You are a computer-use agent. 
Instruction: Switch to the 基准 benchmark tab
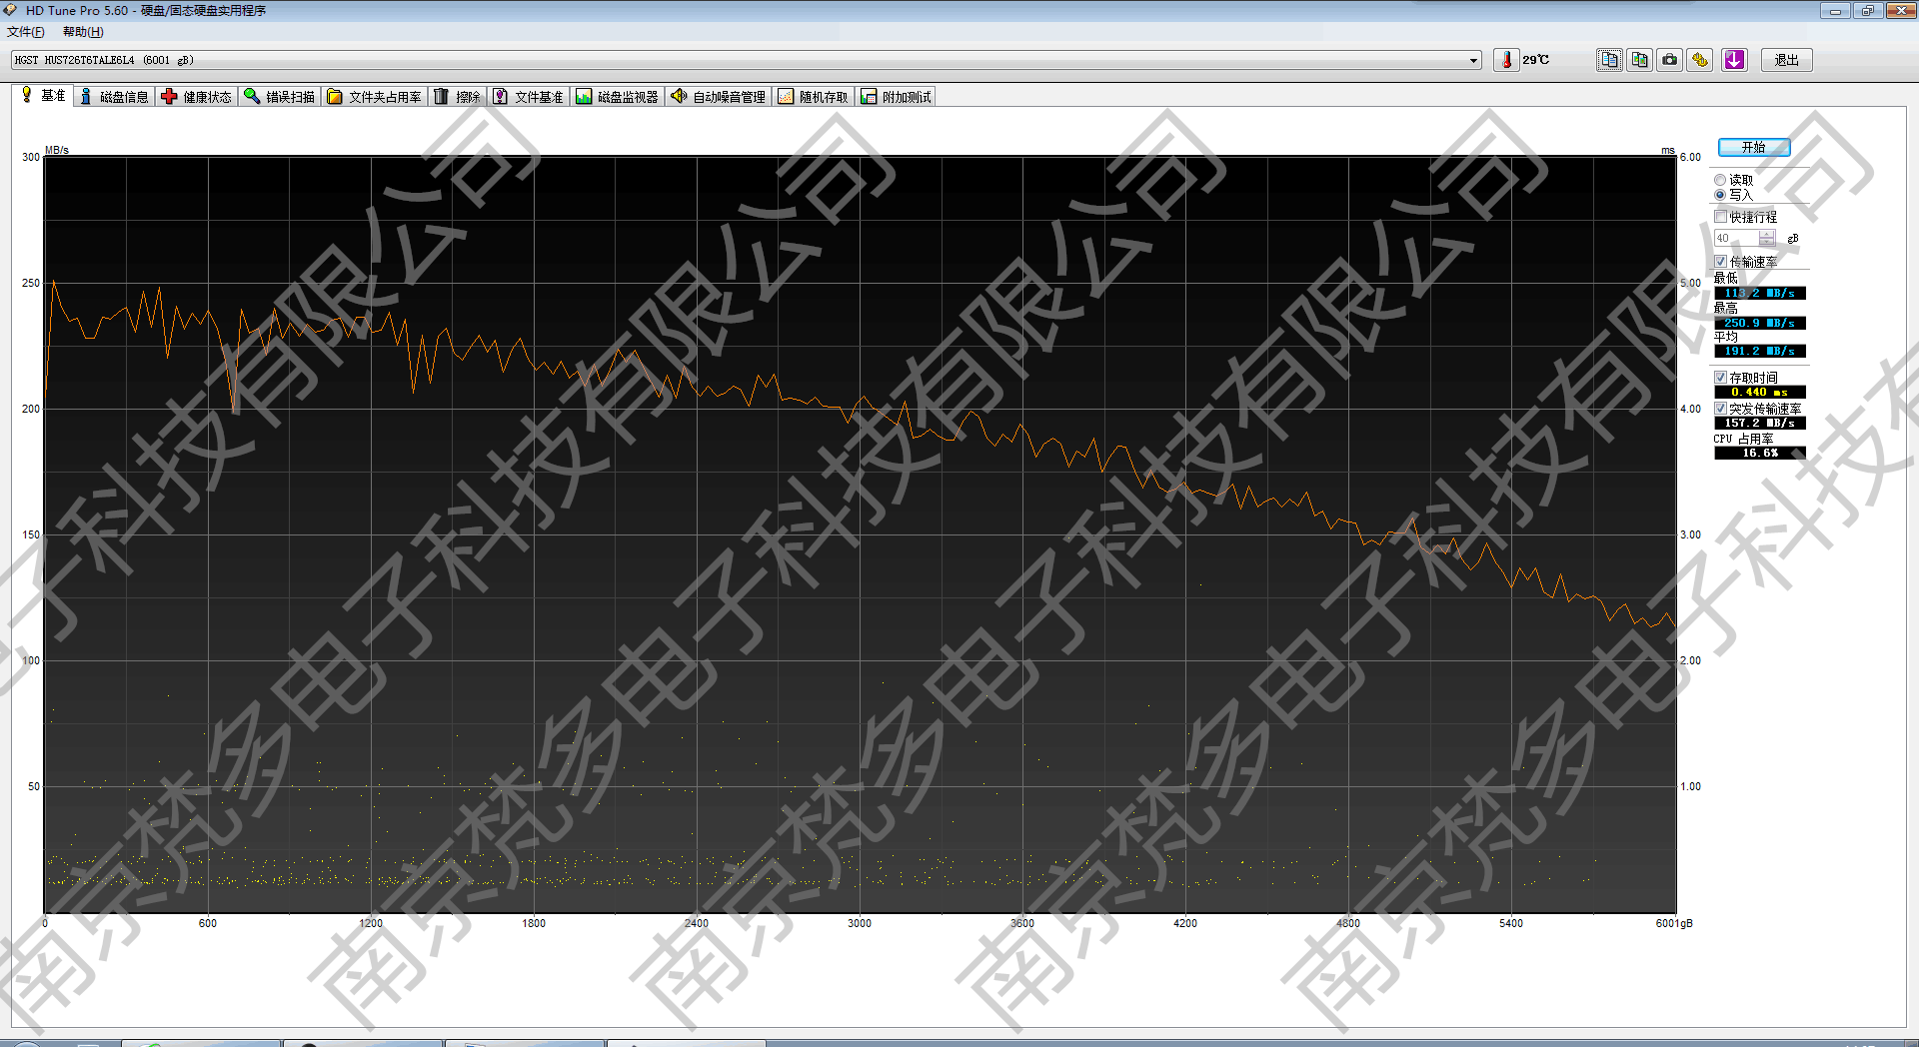point(43,96)
